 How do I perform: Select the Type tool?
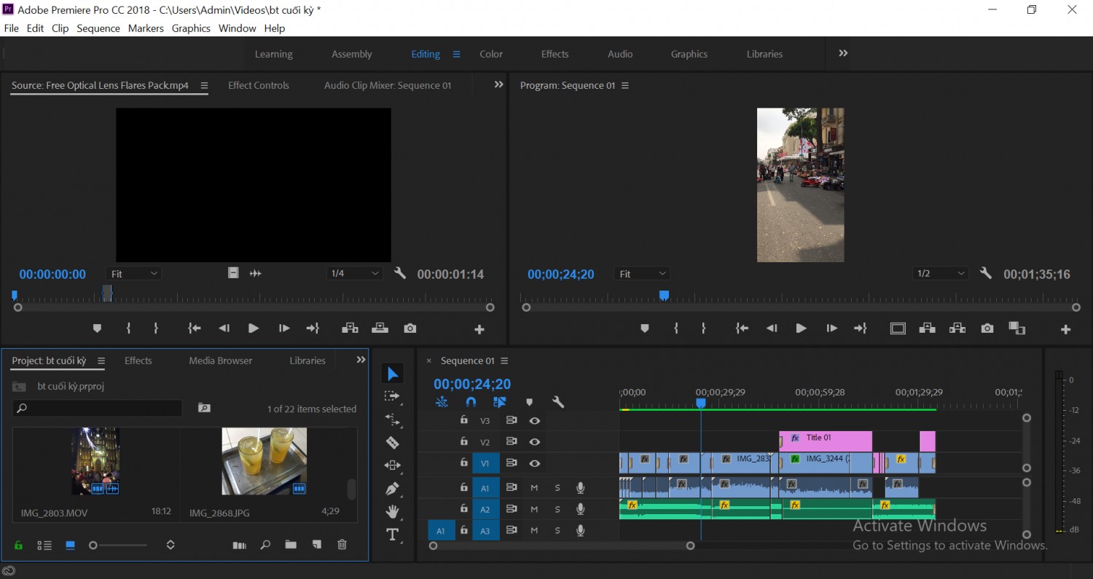393,535
